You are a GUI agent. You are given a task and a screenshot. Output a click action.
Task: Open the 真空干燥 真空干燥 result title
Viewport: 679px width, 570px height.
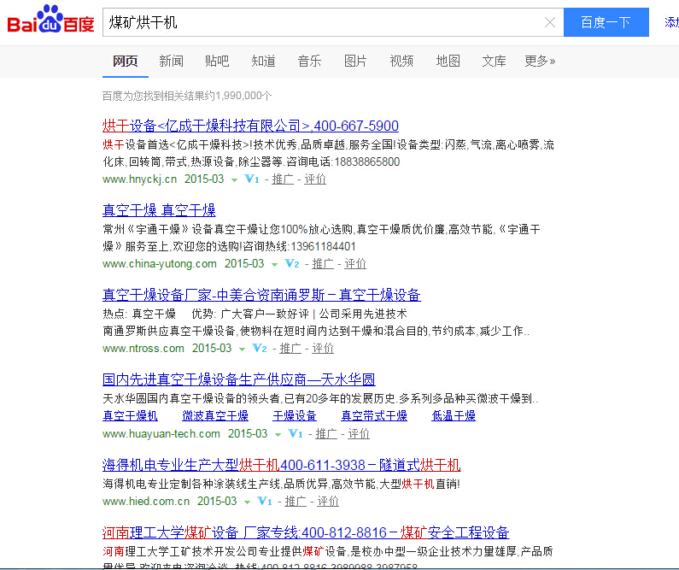[x=159, y=210]
